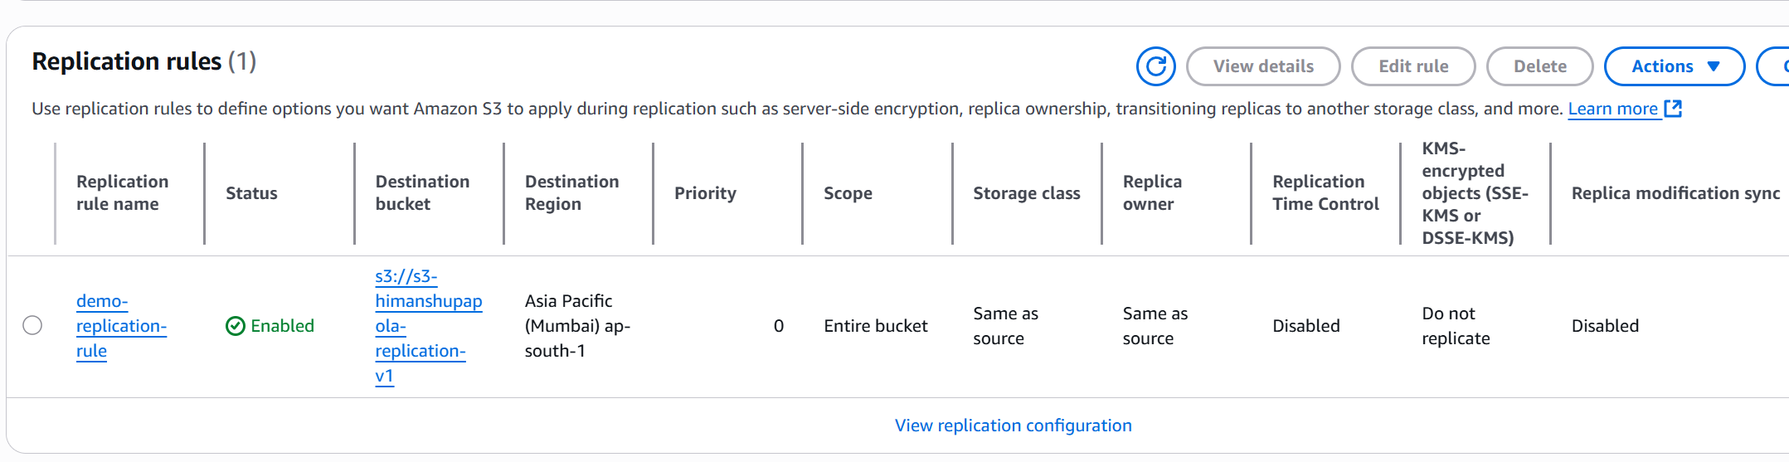Click View replication configuration link
Screen dimensions: 1789x462
[1013, 426]
